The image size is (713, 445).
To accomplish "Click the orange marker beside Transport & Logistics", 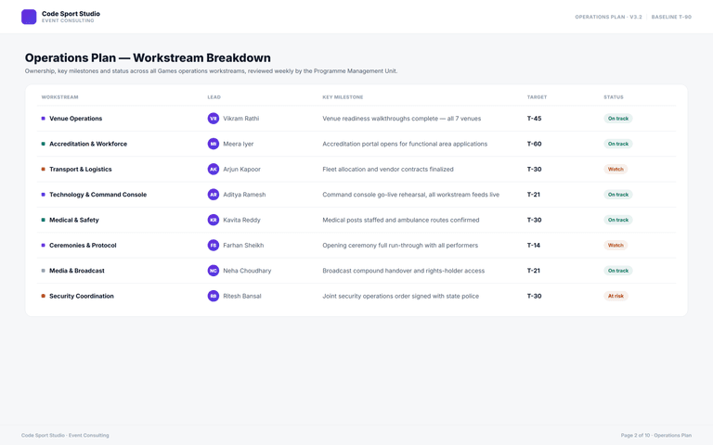I will point(44,170).
